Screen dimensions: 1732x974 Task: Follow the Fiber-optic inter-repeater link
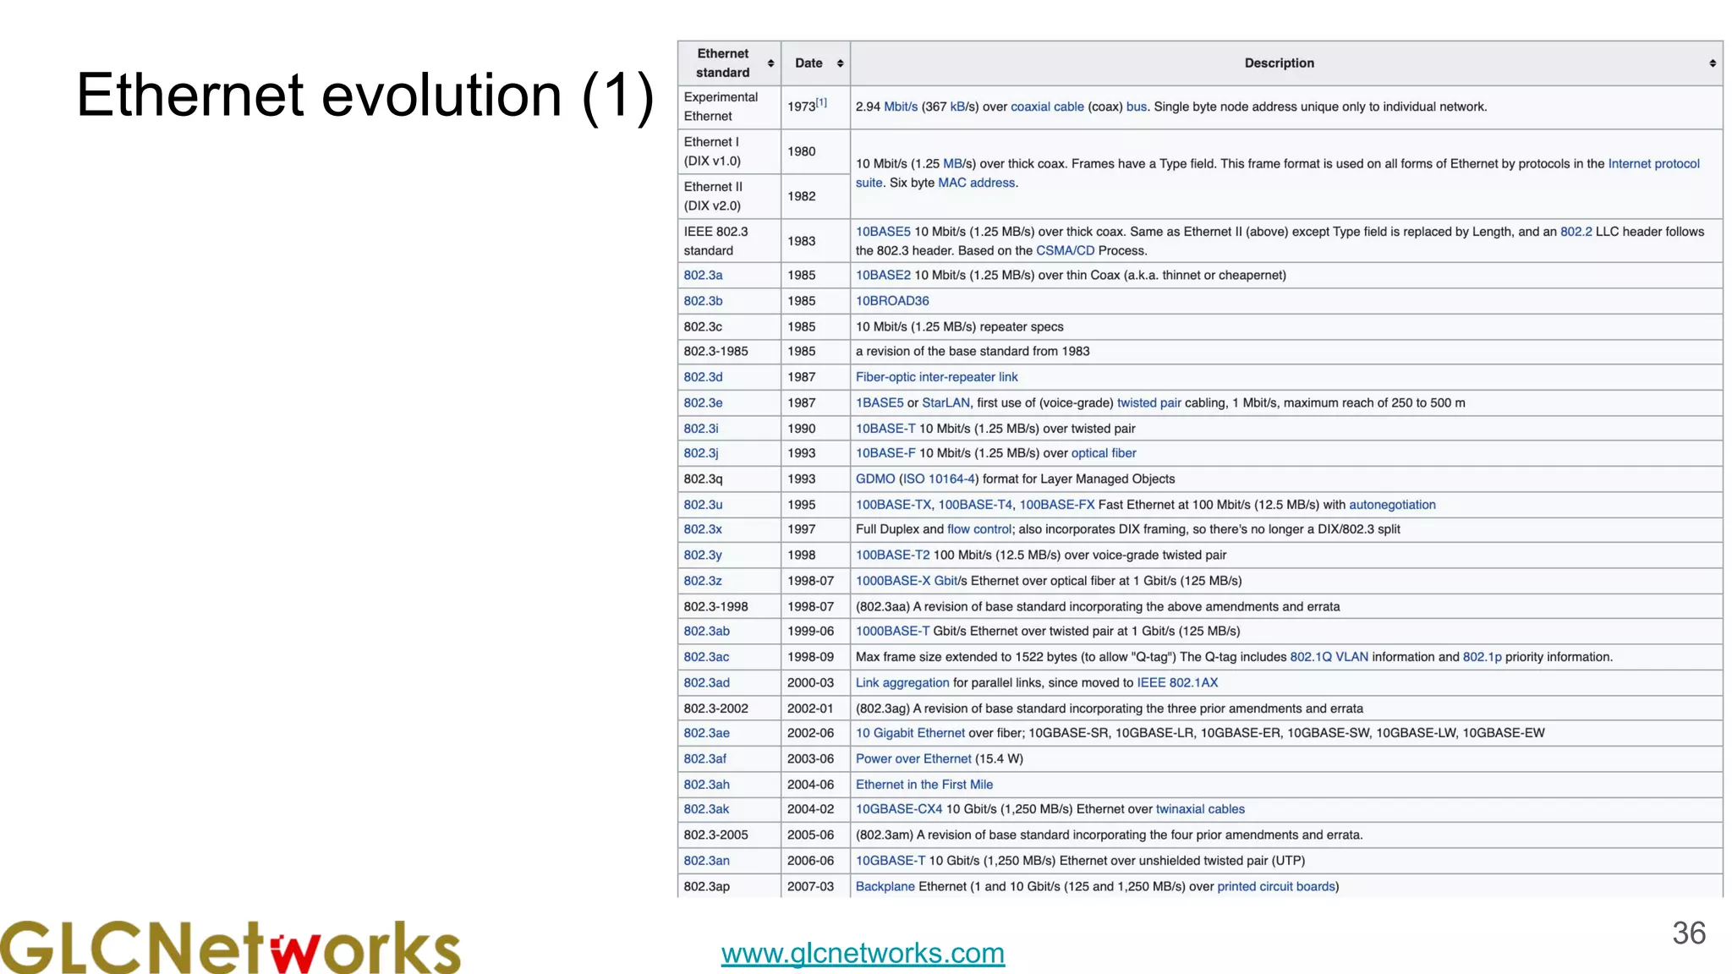click(x=936, y=377)
